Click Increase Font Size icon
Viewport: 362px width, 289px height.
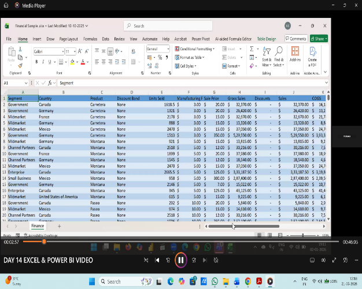pos(80,51)
